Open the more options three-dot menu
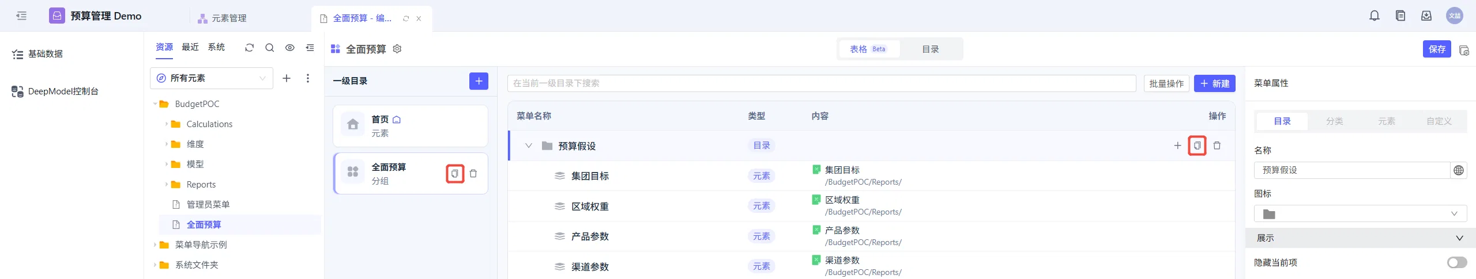This screenshot has height=279, width=1476. coord(308,78)
